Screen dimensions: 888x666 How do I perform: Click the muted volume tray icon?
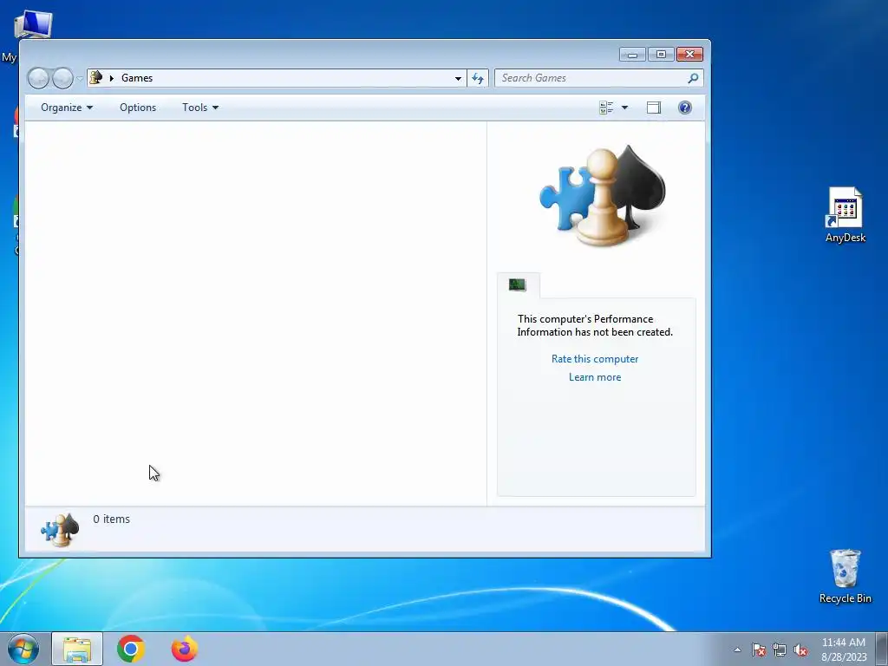pyautogui.click(x=800, y=650)
